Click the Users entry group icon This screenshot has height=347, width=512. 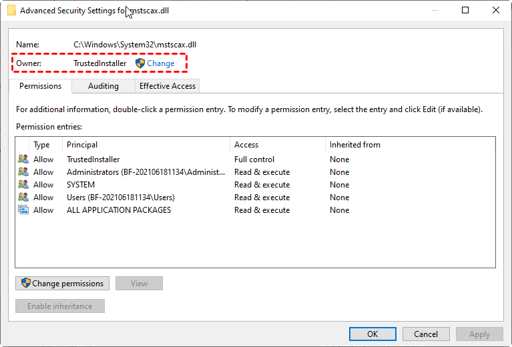(x=23, y=198)
